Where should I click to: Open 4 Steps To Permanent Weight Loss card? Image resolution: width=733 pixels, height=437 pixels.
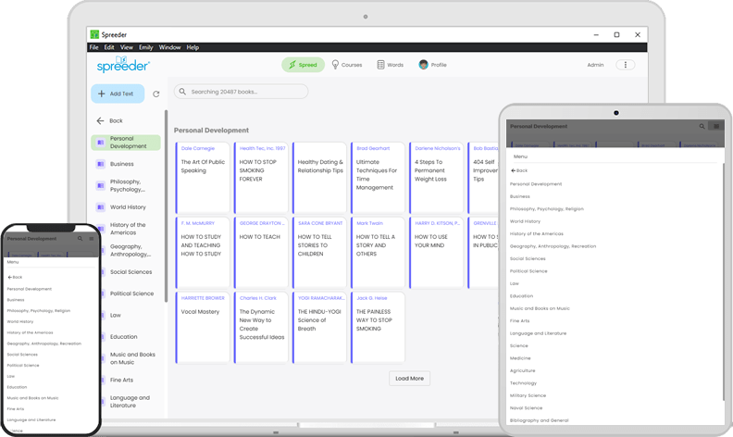point(437,178)
